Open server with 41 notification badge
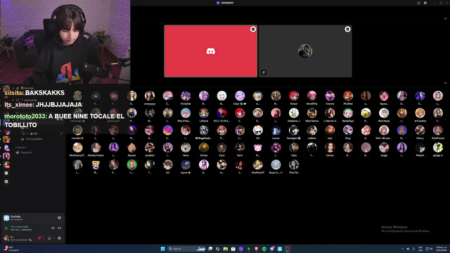This screenshot has height=253, width=450. coord(6,140)
